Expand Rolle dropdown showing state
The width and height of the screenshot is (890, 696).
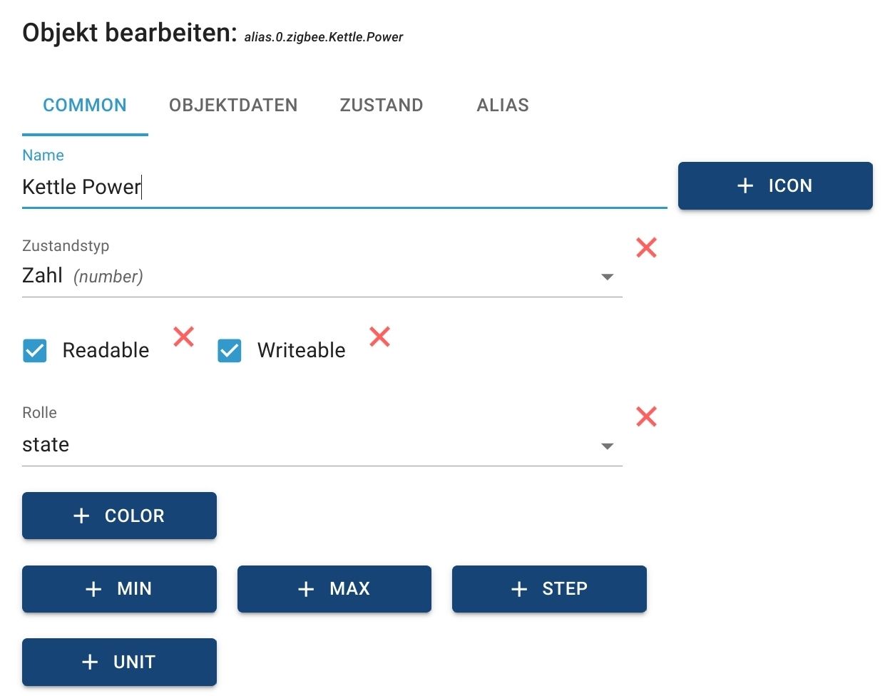[x=314, y=445]
